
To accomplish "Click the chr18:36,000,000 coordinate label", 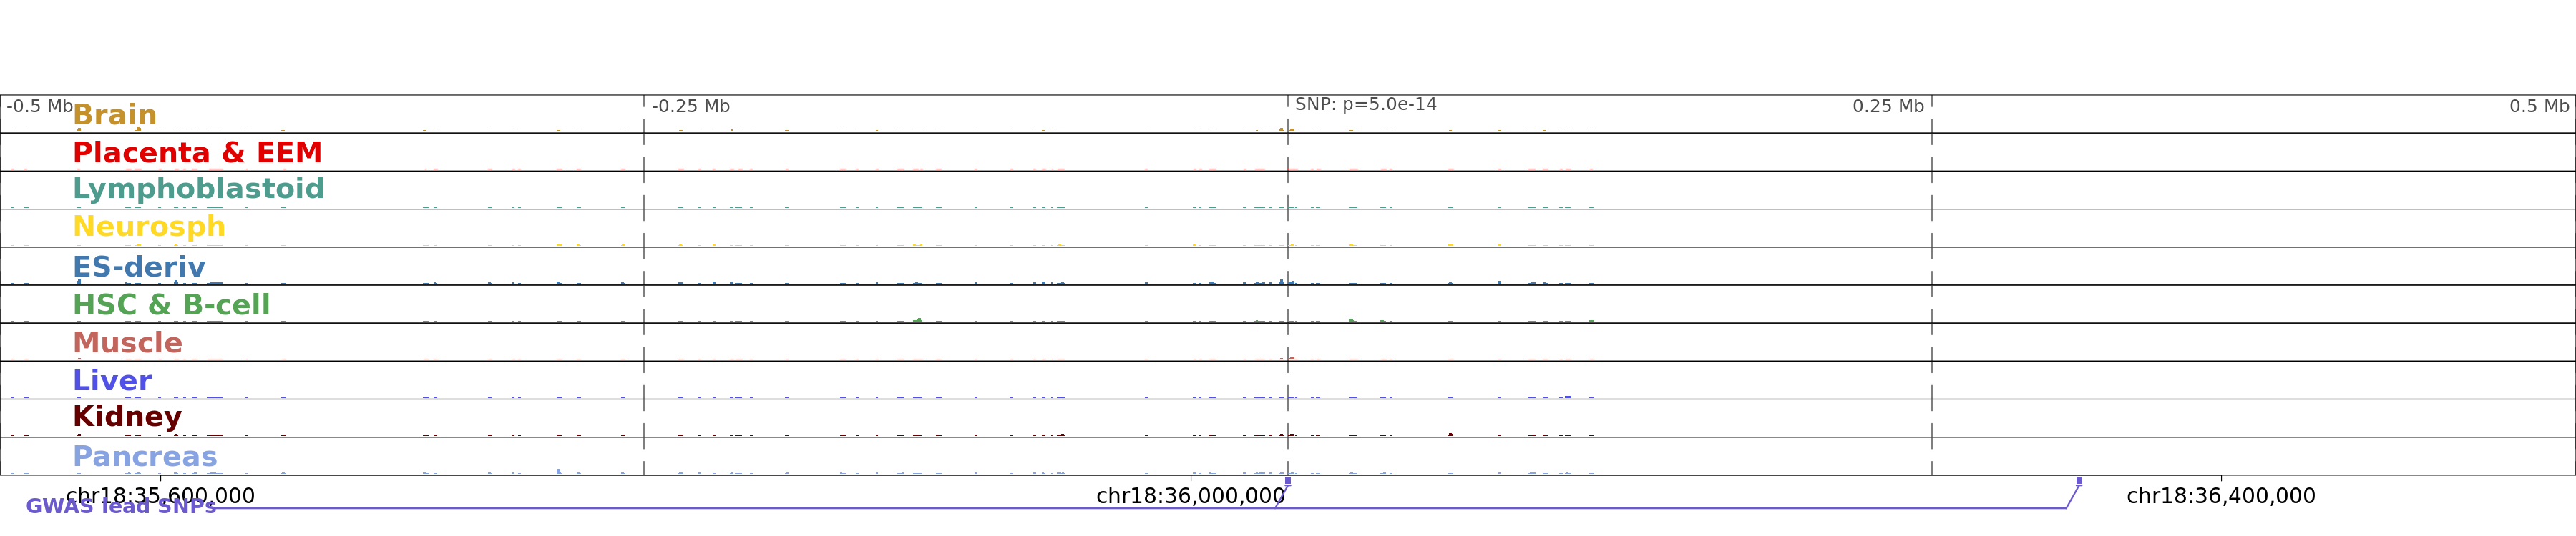I will click(1190, 496).
